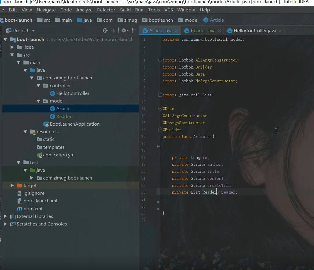Switch to the Reader.java tab
Image resolution: width=314 pixels, height=270 pixels.
203,30
